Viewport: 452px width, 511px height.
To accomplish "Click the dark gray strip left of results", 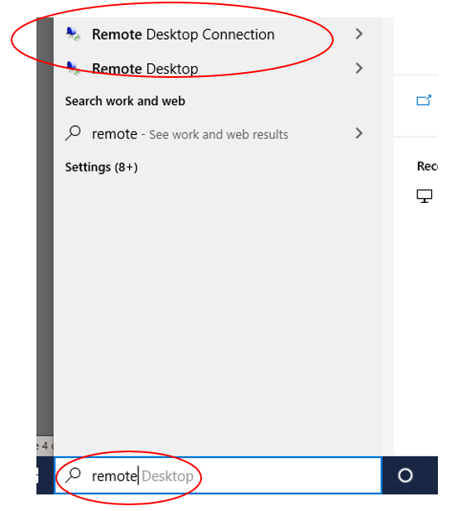I will point(45,226).
